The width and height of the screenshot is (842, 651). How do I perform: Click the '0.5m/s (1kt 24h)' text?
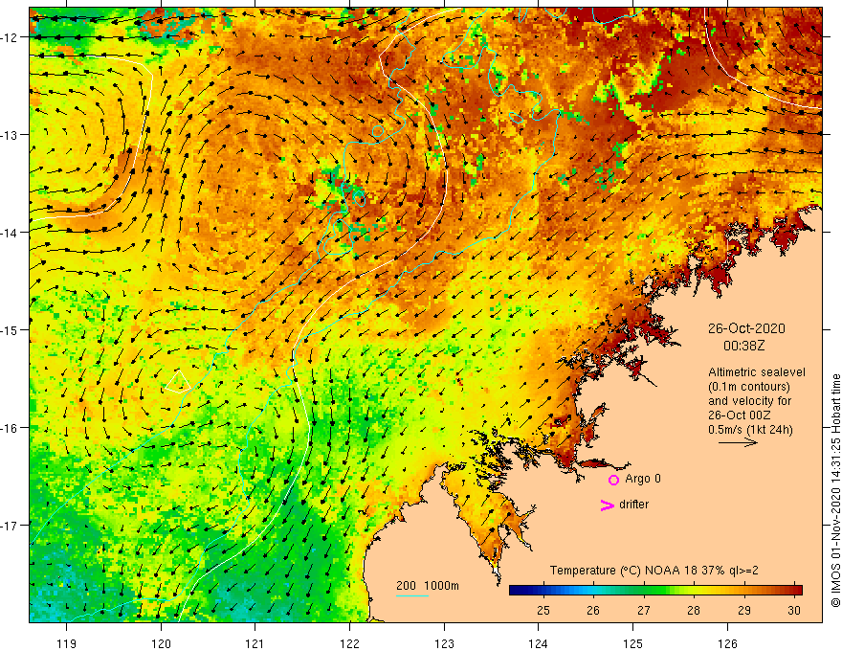tap(750, 430)
